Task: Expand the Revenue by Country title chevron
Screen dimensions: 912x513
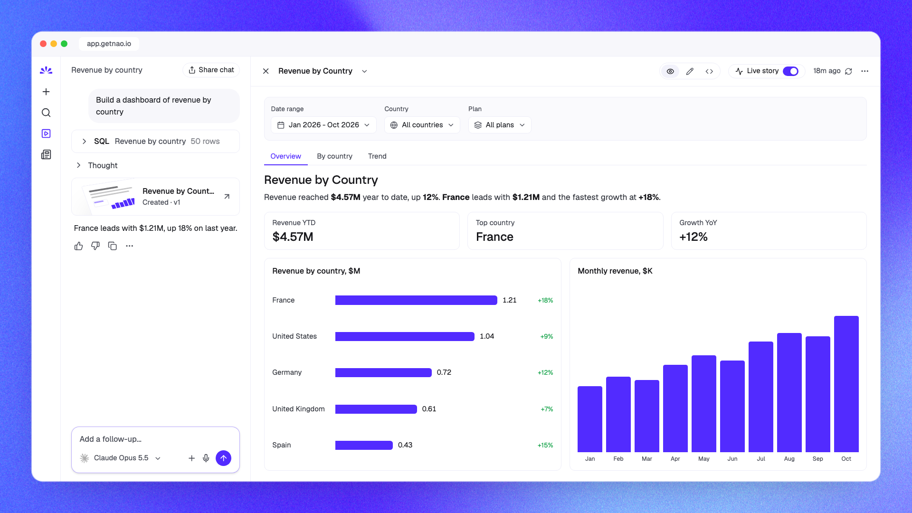Action: coord(364,71)
